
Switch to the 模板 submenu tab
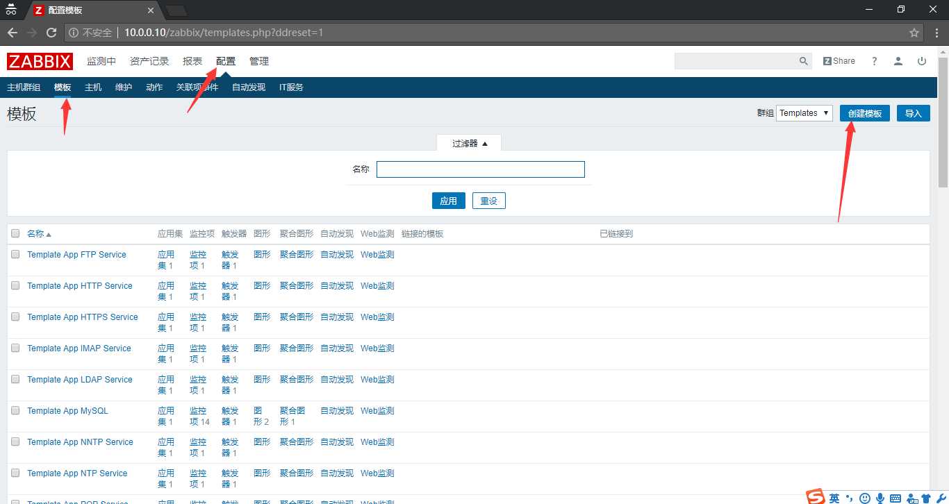point(63,87)
